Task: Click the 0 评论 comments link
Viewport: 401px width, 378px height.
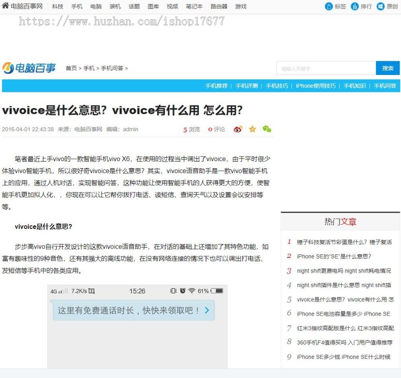Action: (x=217, y=129)
